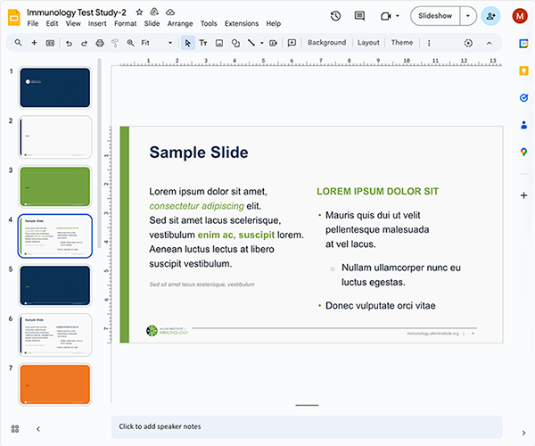Hide the menus with the toolbar chevron
This screenshot has width=535, height=446.
(x=488, y=43)
